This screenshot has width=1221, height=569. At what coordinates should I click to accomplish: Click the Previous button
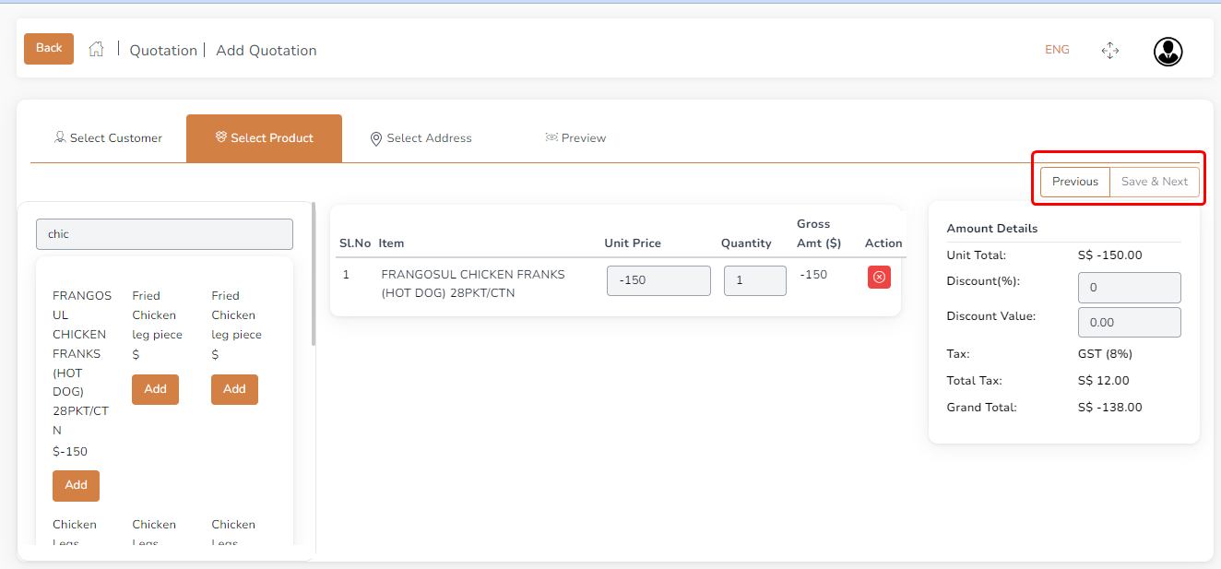click(x=1074, y=182)
